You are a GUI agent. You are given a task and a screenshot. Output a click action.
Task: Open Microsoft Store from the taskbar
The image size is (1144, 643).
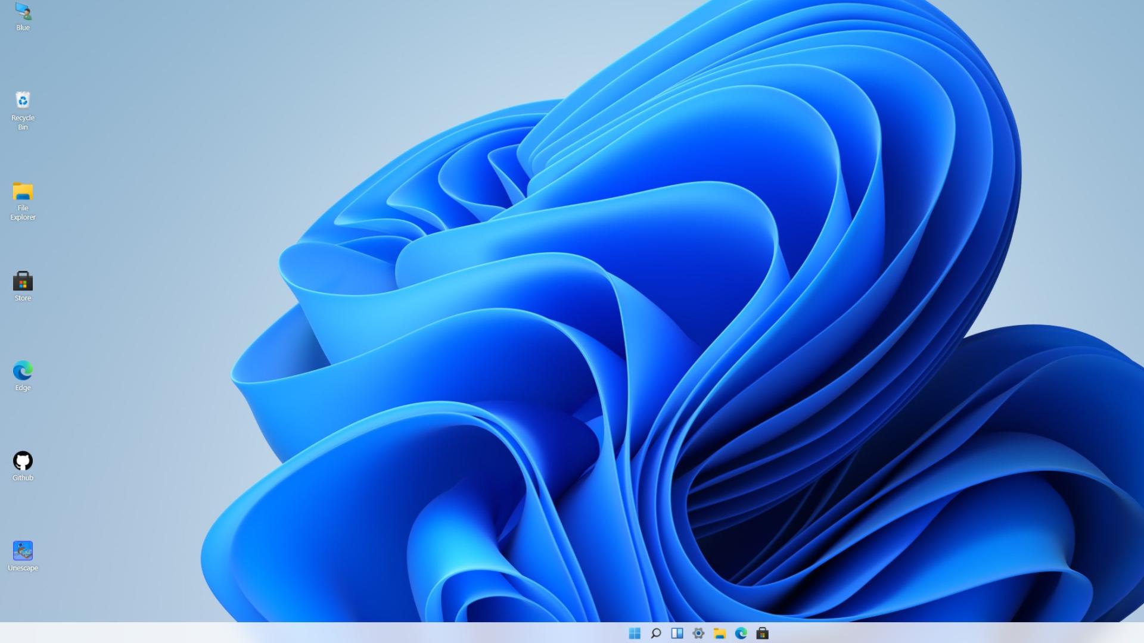tap(762, 633)
